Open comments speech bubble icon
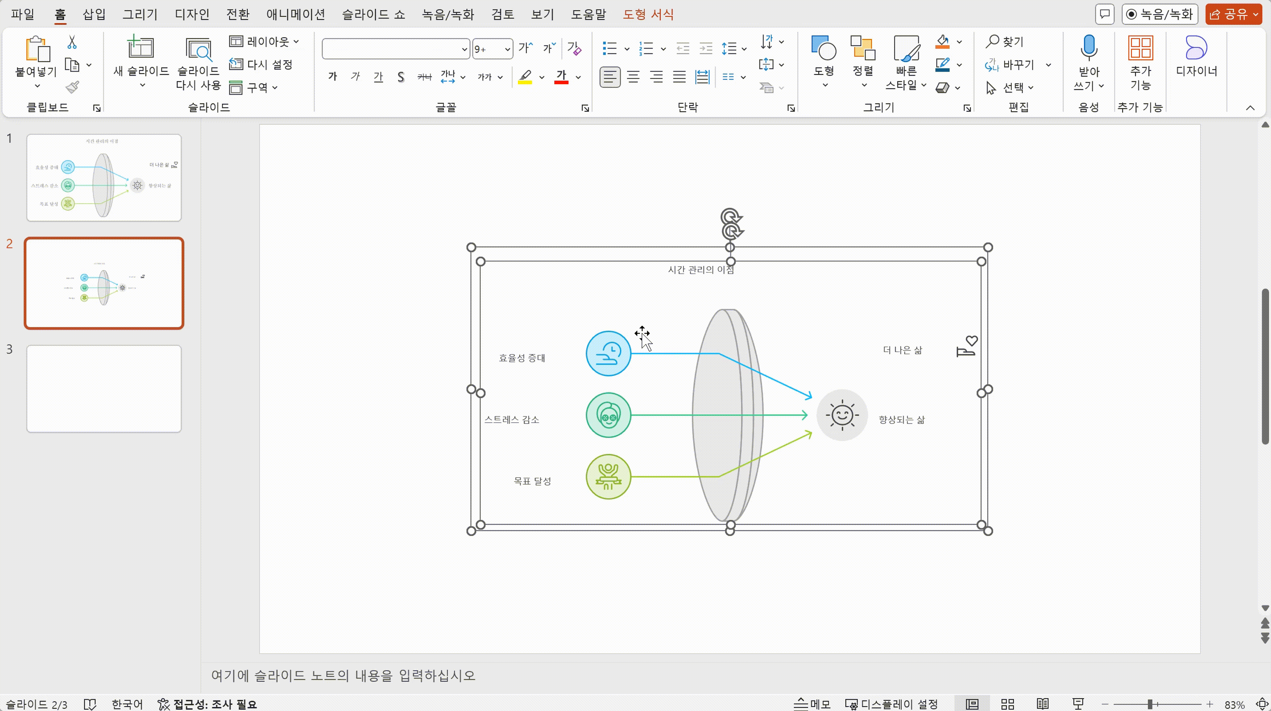The height and width of the screenshot is (711, 1271). click(x=1105, y=14)
